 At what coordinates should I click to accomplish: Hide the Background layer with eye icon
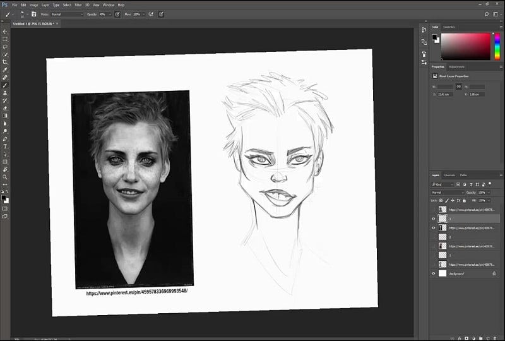click(x=433, y=273)
